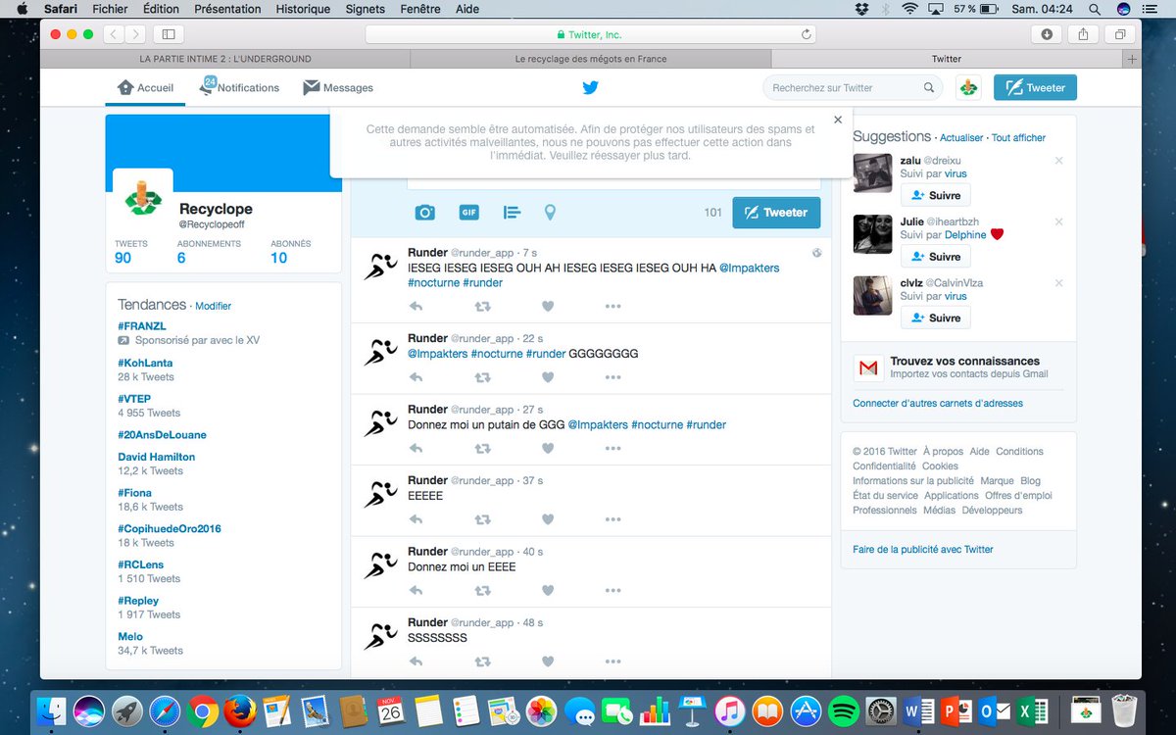Show all tabs with Safari tab overview icon
1176x735 pixels.
coord(1119,34)
